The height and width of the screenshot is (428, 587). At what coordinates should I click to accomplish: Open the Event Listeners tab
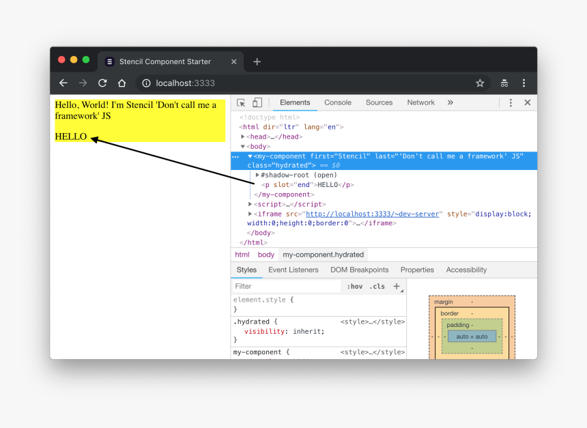click(x=293, y=270)
